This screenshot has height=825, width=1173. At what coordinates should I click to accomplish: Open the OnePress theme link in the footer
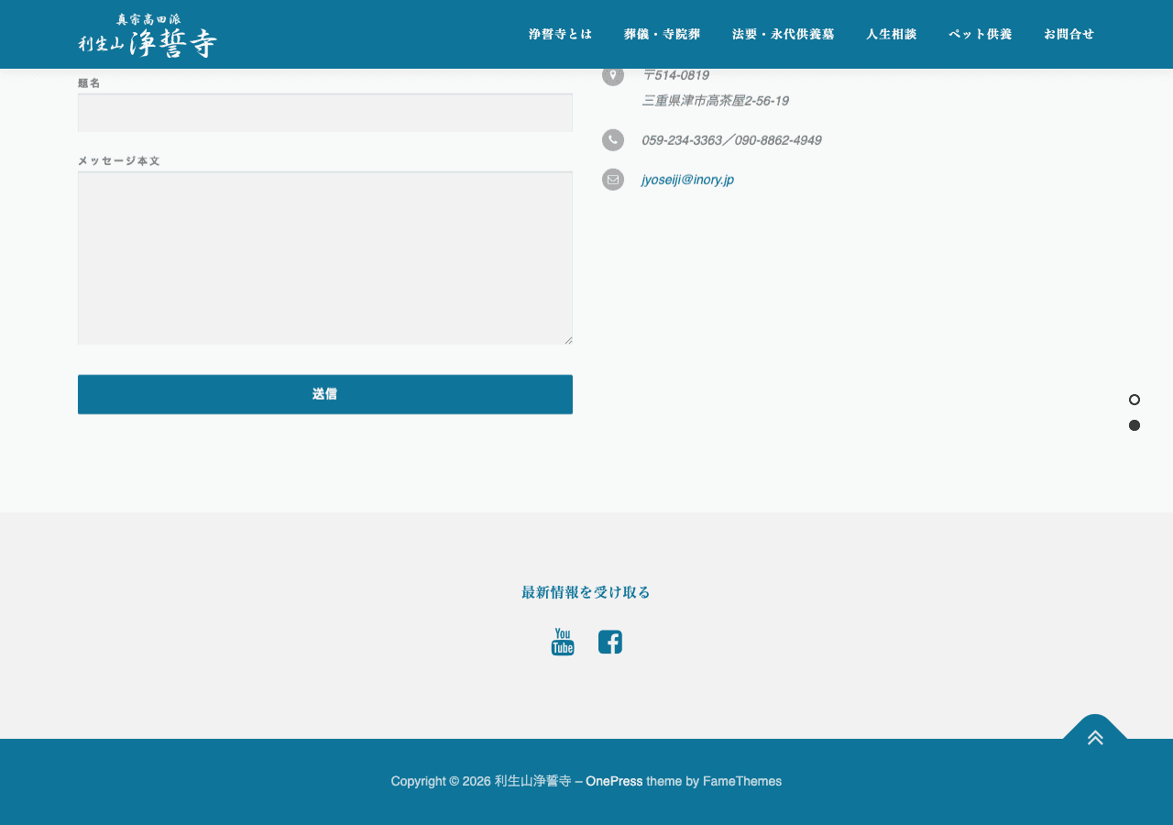[x=614, y=781]
